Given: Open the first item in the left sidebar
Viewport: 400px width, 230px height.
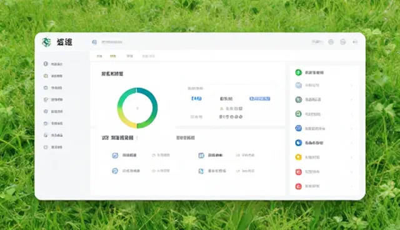Looking at the screenshot, I should click(53, 64).
